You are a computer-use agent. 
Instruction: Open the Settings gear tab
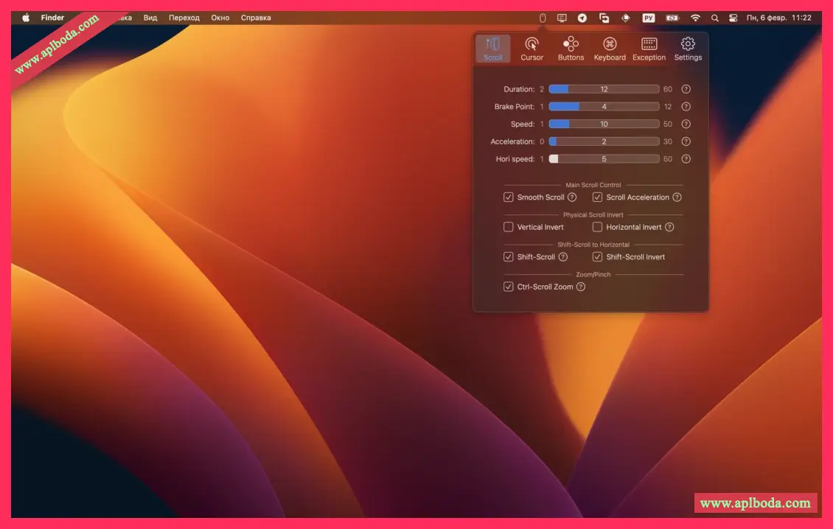(x=688, y=49)
